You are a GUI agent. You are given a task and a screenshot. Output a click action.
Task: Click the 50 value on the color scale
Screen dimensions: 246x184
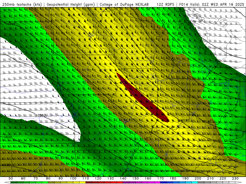pyautogui.click(x=11, y=178)
